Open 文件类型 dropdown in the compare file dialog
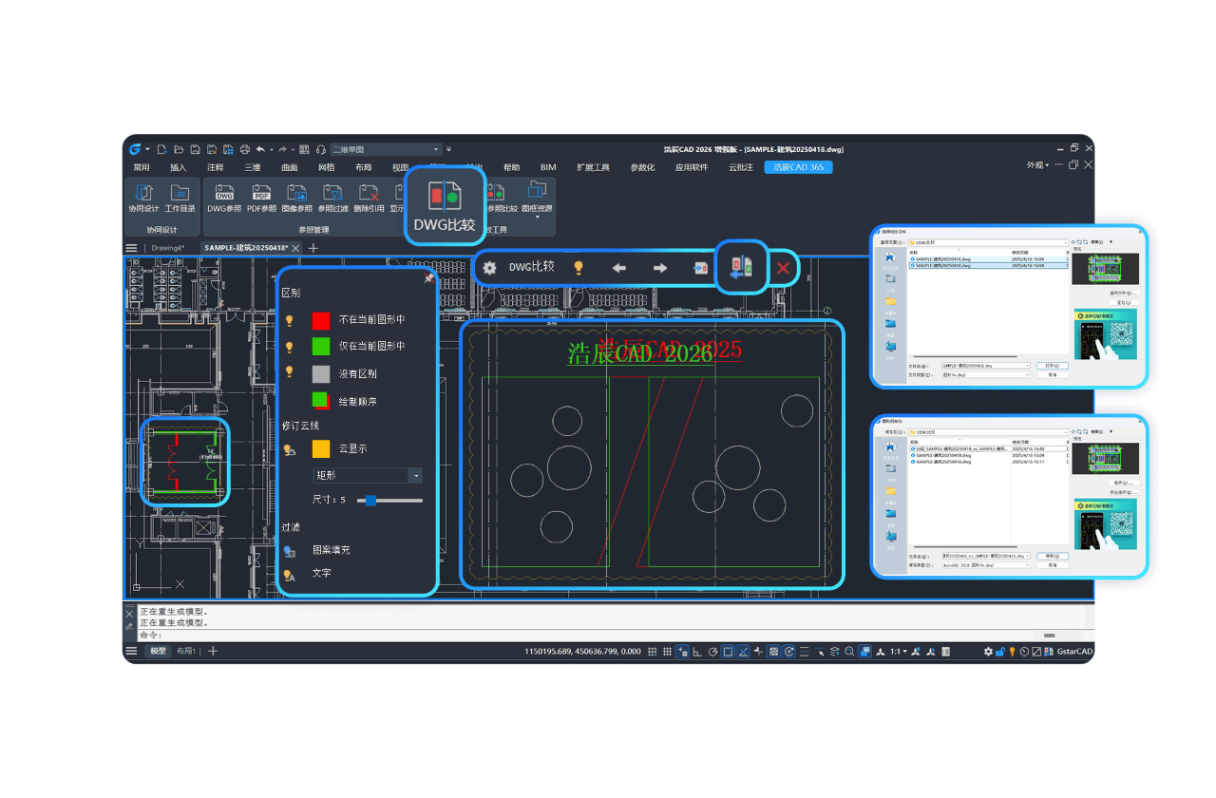This screenshot has height=798, width=1216. [985, 374]
